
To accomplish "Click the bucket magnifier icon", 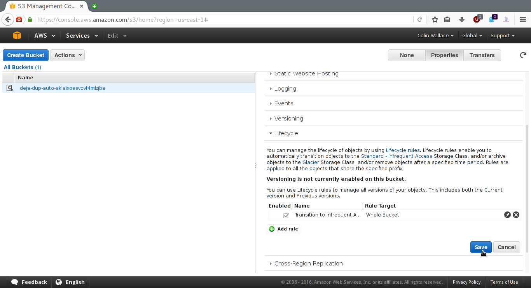I will [x=10, y=88].
